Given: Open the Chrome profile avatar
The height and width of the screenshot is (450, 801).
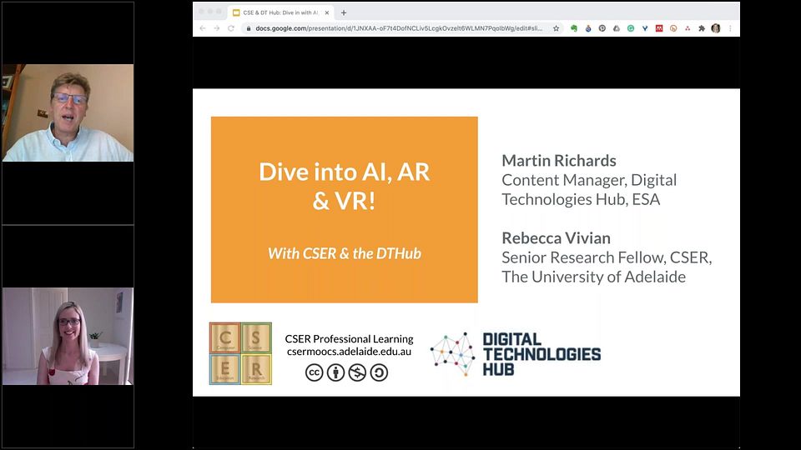Looking at the screenshot, I should [x=716, y=28].
